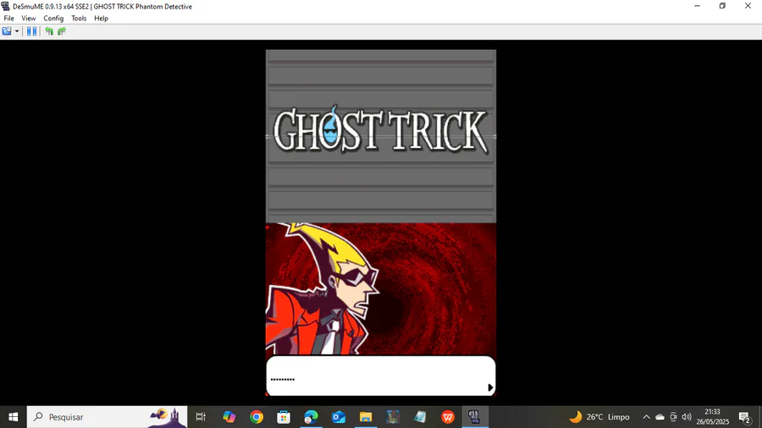
Task: Open the weather widget showing 26°C Limpo
Action: point(599,417)
